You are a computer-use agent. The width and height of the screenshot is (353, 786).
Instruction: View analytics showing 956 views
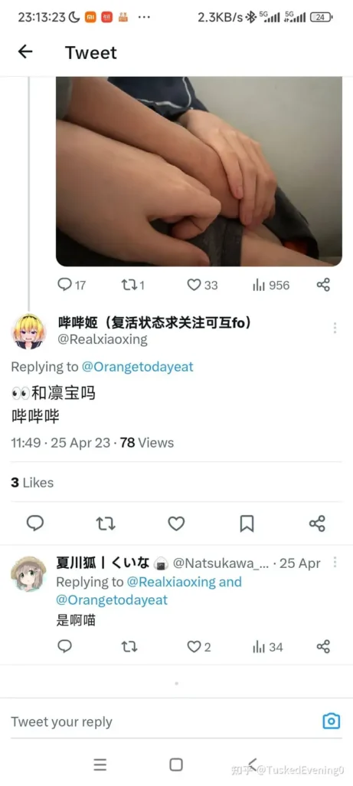pyautogui.click(x=271, y=286)
